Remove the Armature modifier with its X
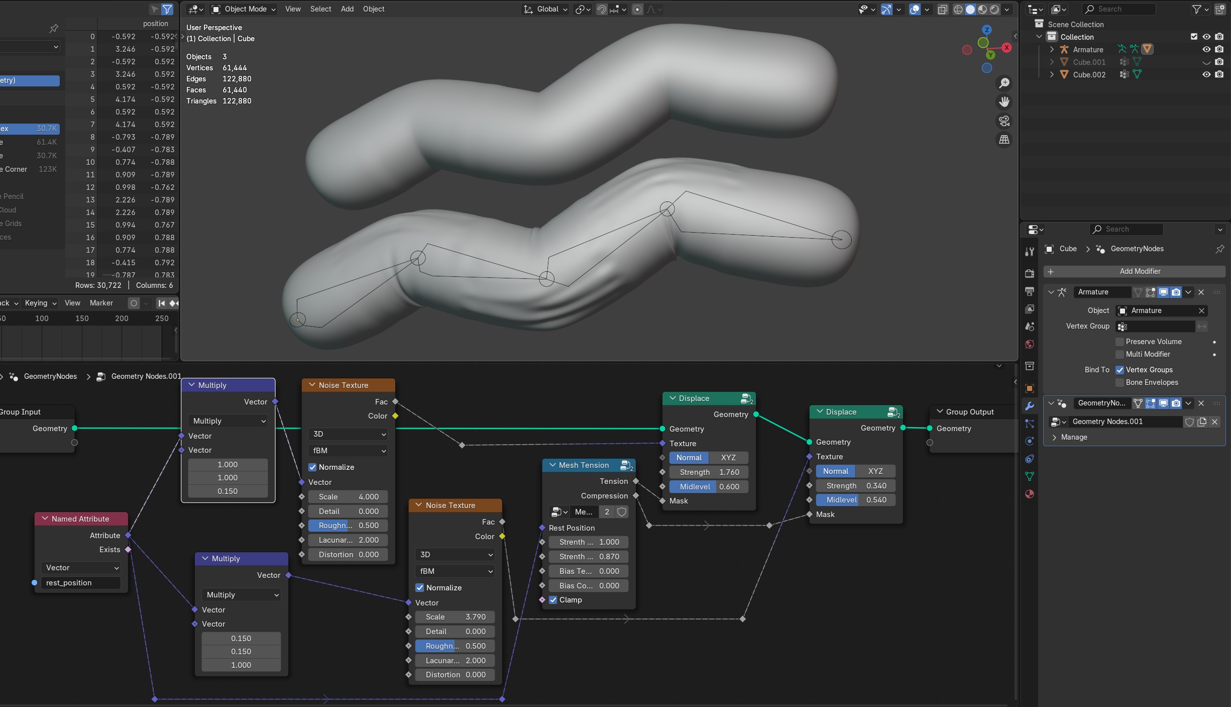This screenshot has width=1231, height=707. [x=1201, y=292]
